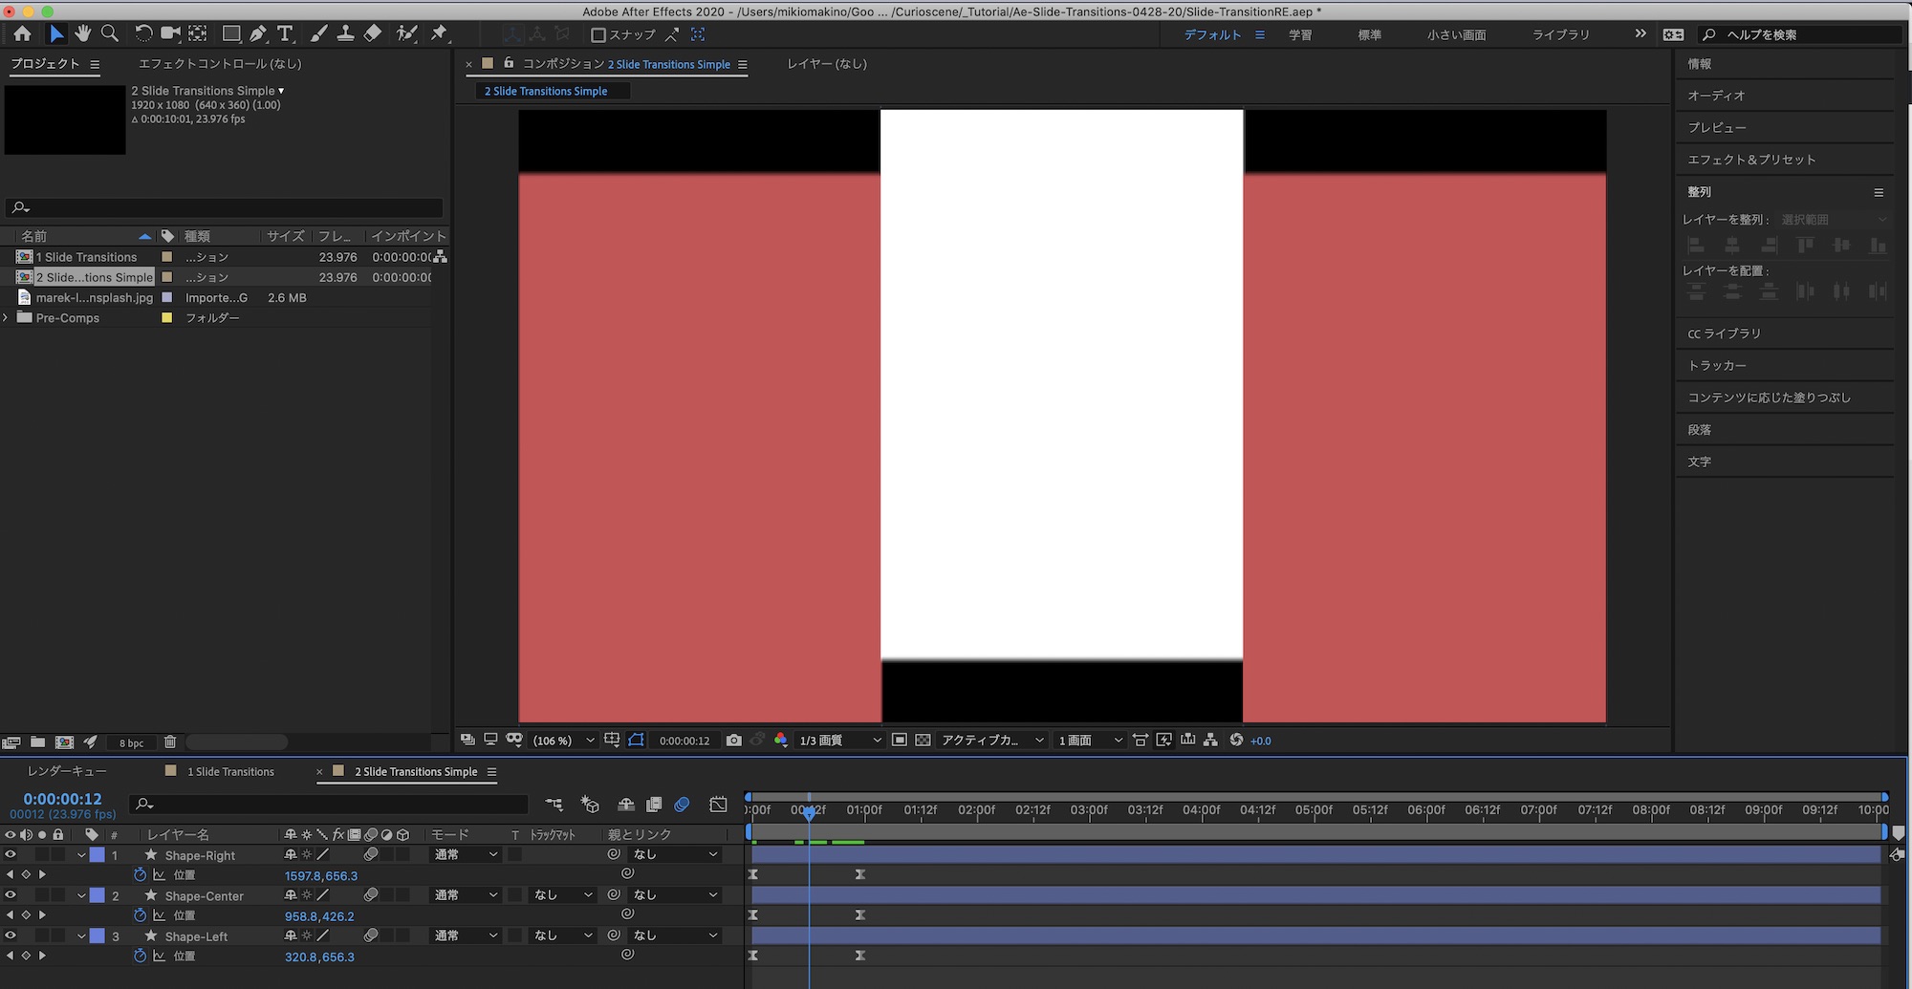This screenshot has width=1912, height=989.
Task: Open the Effects & Presets panel
Action: point(1750,160)
